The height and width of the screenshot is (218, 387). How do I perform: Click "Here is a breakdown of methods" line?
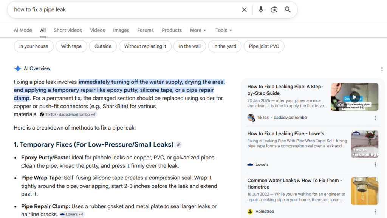point(75,128)
